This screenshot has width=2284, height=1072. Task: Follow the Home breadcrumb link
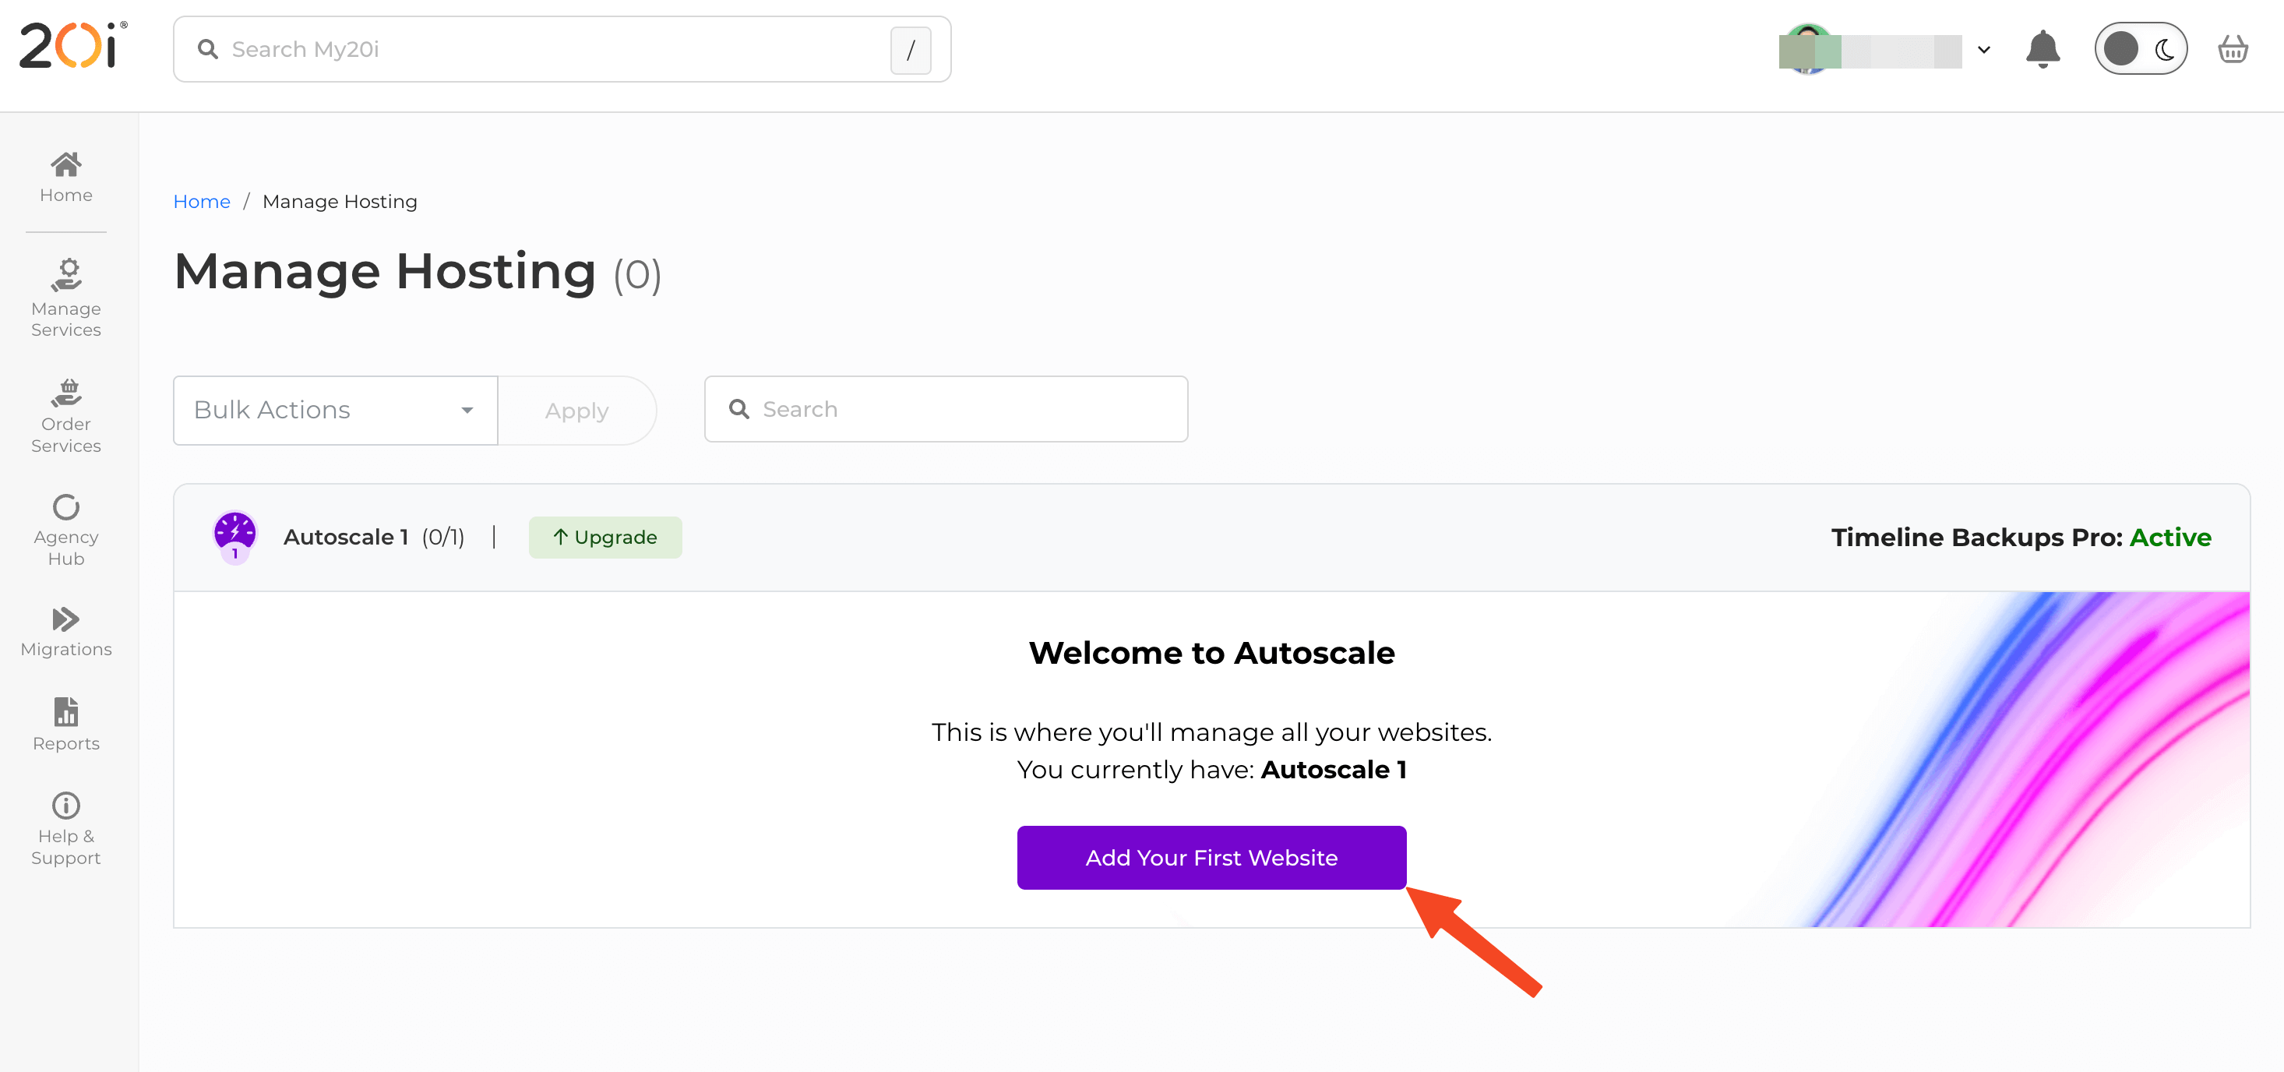click(x=201, y=201)
